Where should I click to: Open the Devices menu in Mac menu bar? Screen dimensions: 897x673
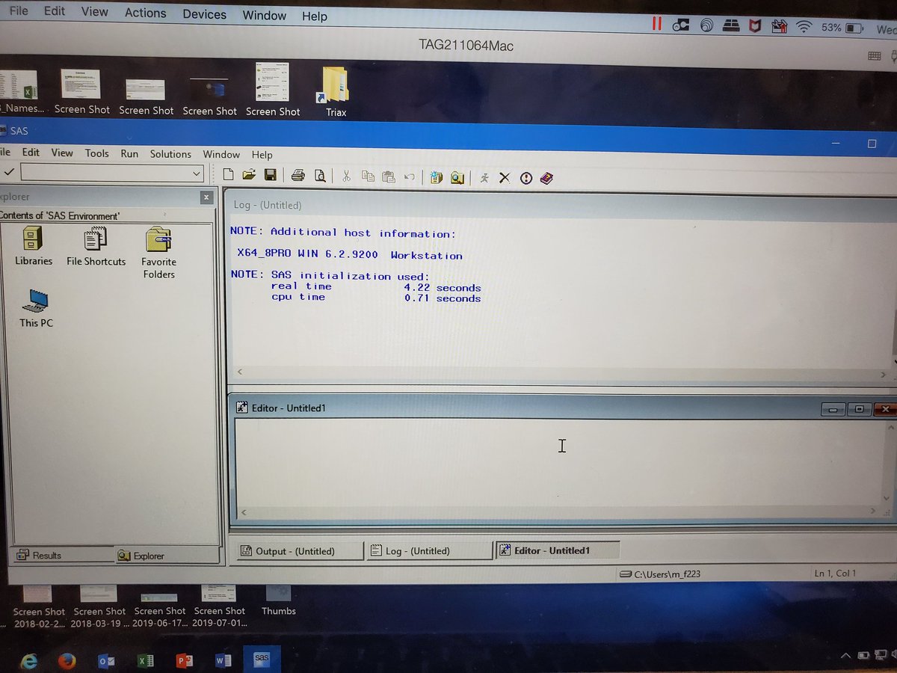tap(204, 14)
